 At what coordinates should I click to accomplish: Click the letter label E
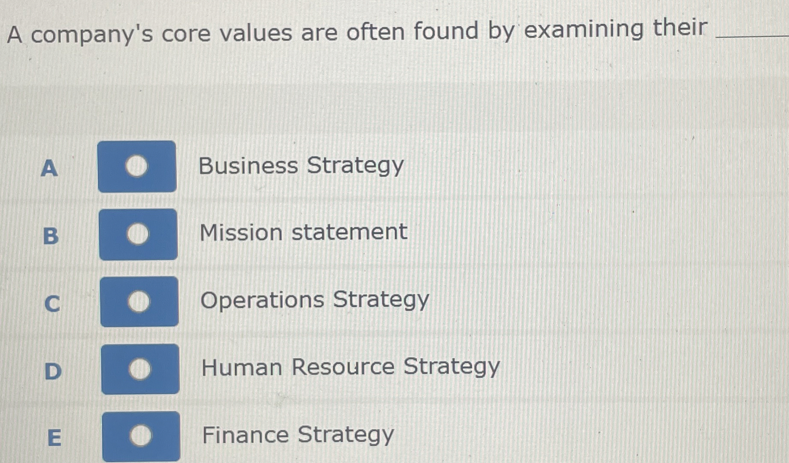click(x=55, y=438)
